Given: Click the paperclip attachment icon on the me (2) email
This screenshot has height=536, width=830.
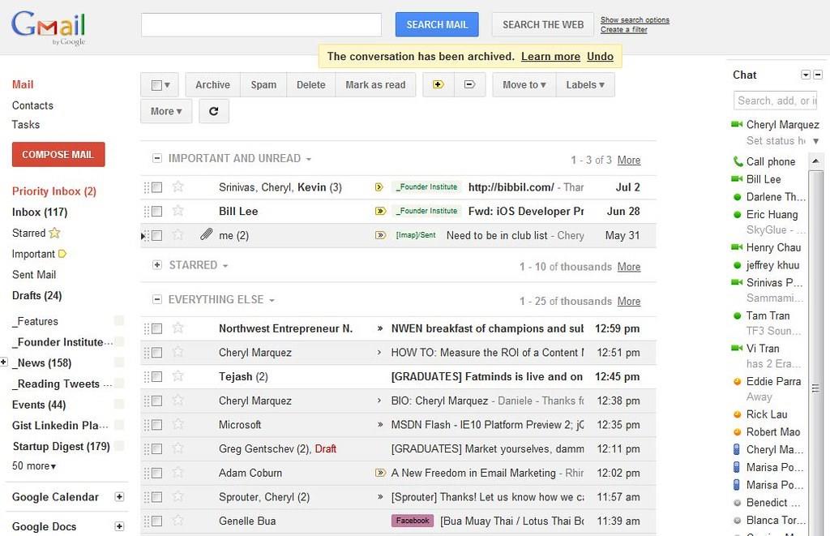Looking at the screenshot, I should [207, 235].
